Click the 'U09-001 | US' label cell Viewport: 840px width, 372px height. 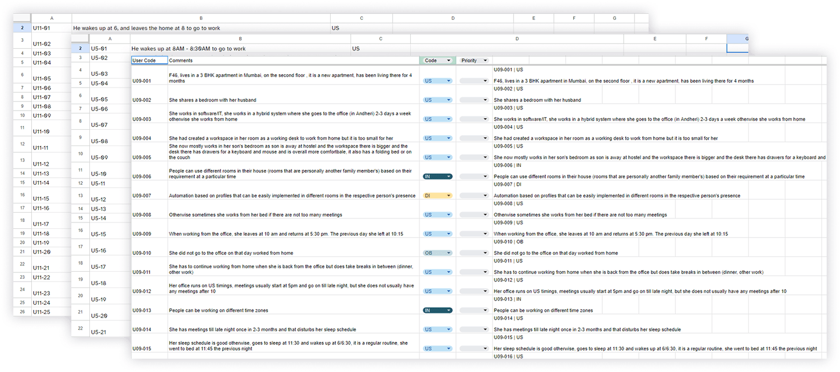click(508, 70)
